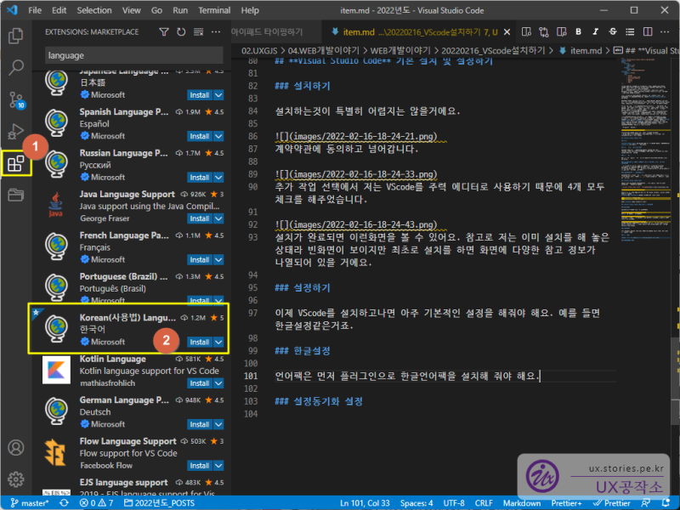
Task: Change CRLF end of line sequence
Action: pyautogui.click(x=484, y=502)
